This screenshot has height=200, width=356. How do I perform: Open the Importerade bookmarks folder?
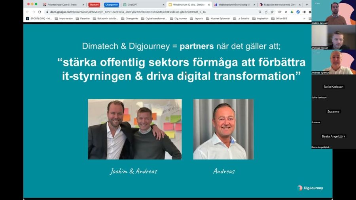[64, 19]
